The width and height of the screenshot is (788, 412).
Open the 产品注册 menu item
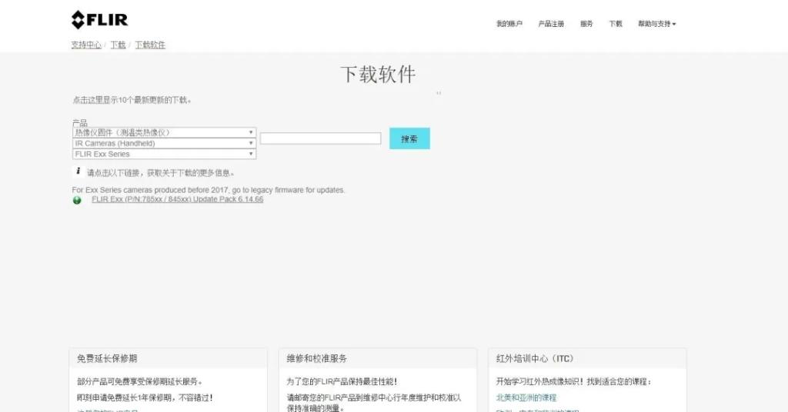coord(551,24)
